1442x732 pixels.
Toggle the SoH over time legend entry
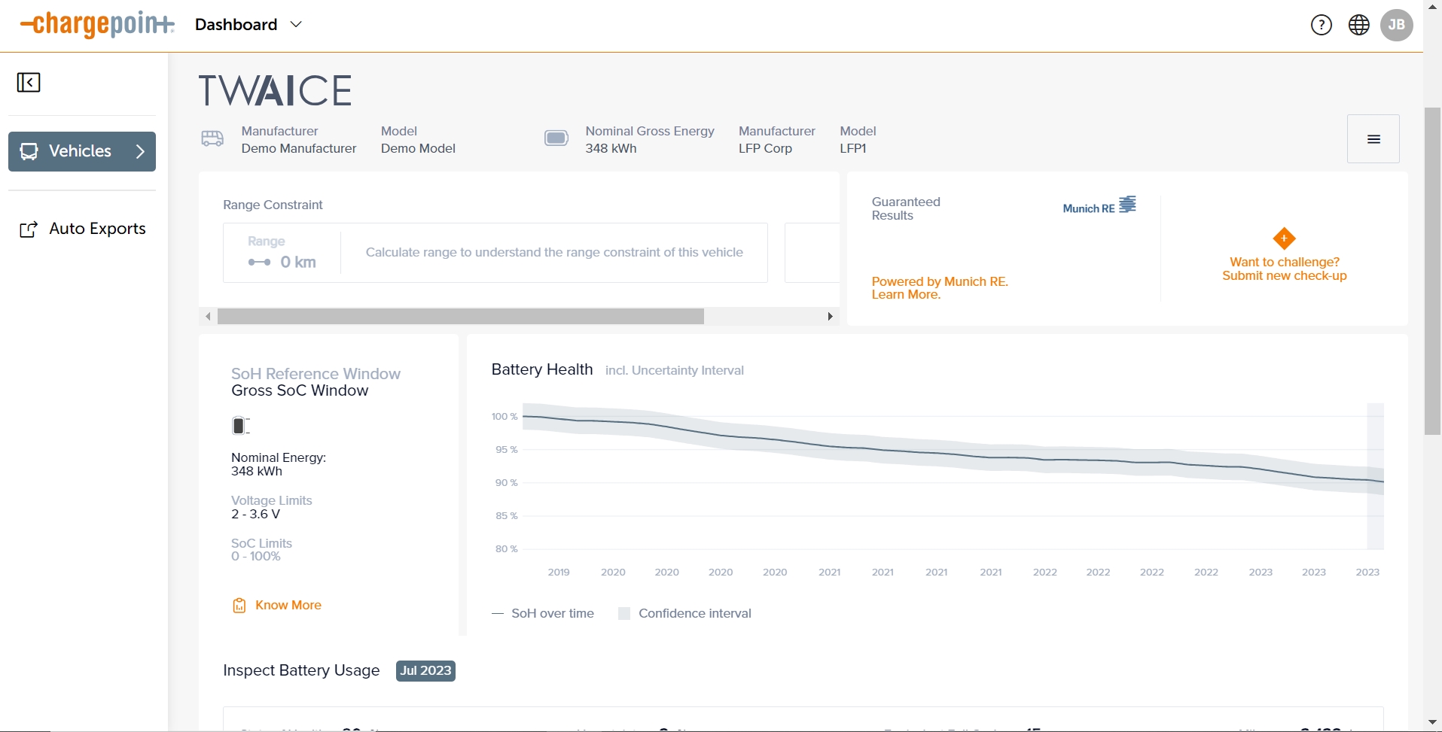tap(543, 614)
